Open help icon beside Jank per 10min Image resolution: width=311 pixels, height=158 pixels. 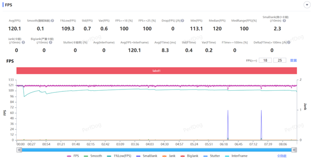point(23,42)
